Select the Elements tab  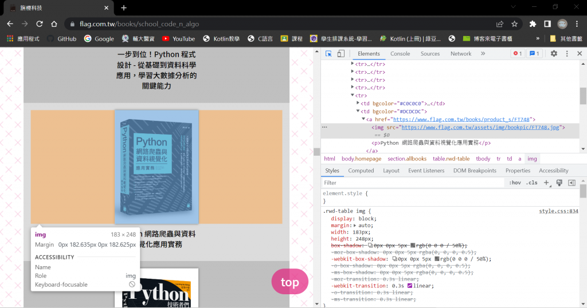click(x=369, y=54)
